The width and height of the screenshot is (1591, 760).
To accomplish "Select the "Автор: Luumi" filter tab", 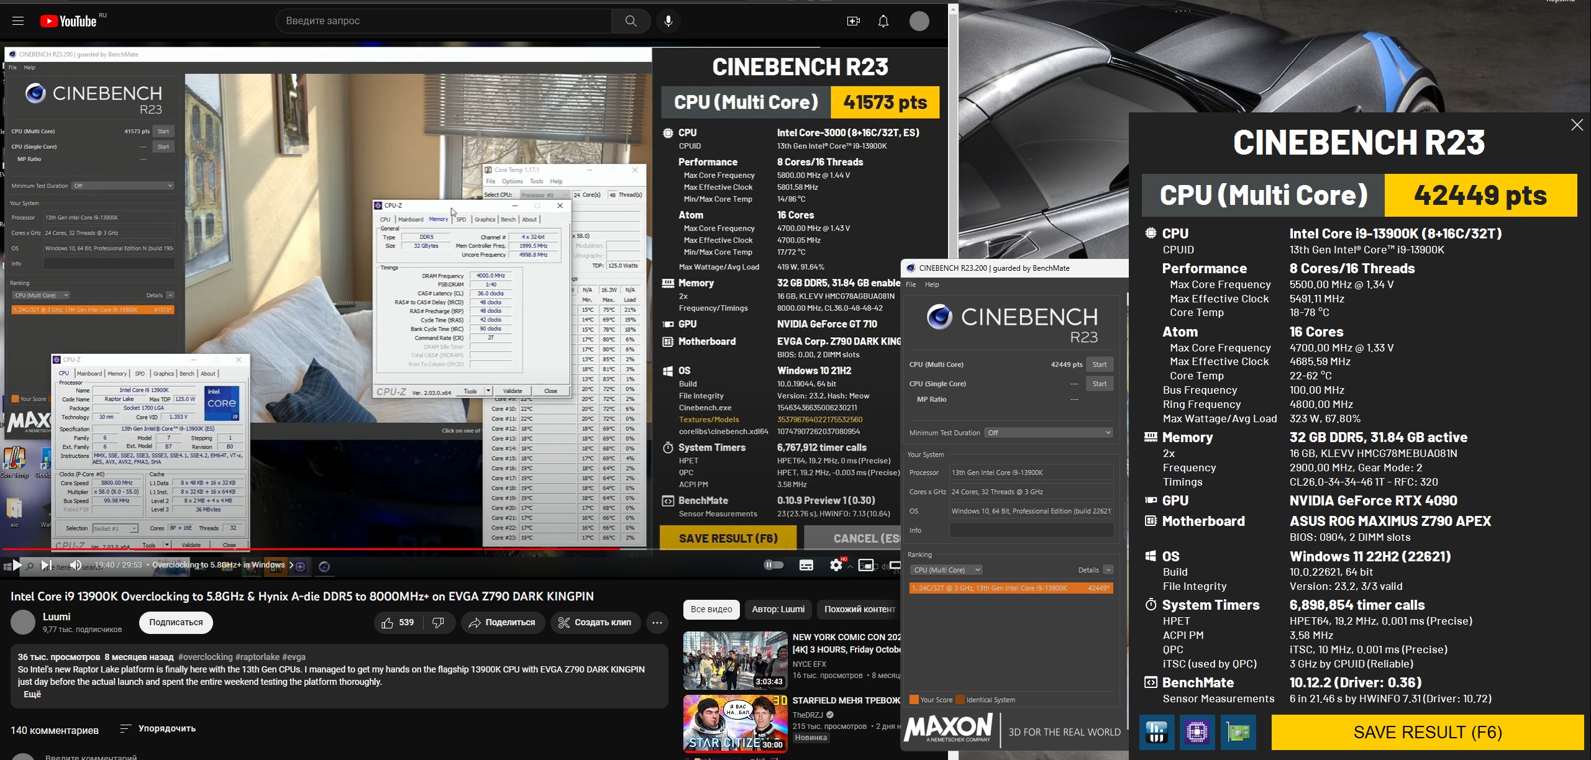I will click(x=778, y=610).
